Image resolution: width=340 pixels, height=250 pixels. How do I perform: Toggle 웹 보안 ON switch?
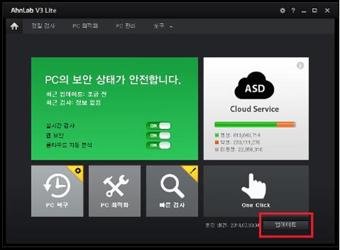(158, 135)
